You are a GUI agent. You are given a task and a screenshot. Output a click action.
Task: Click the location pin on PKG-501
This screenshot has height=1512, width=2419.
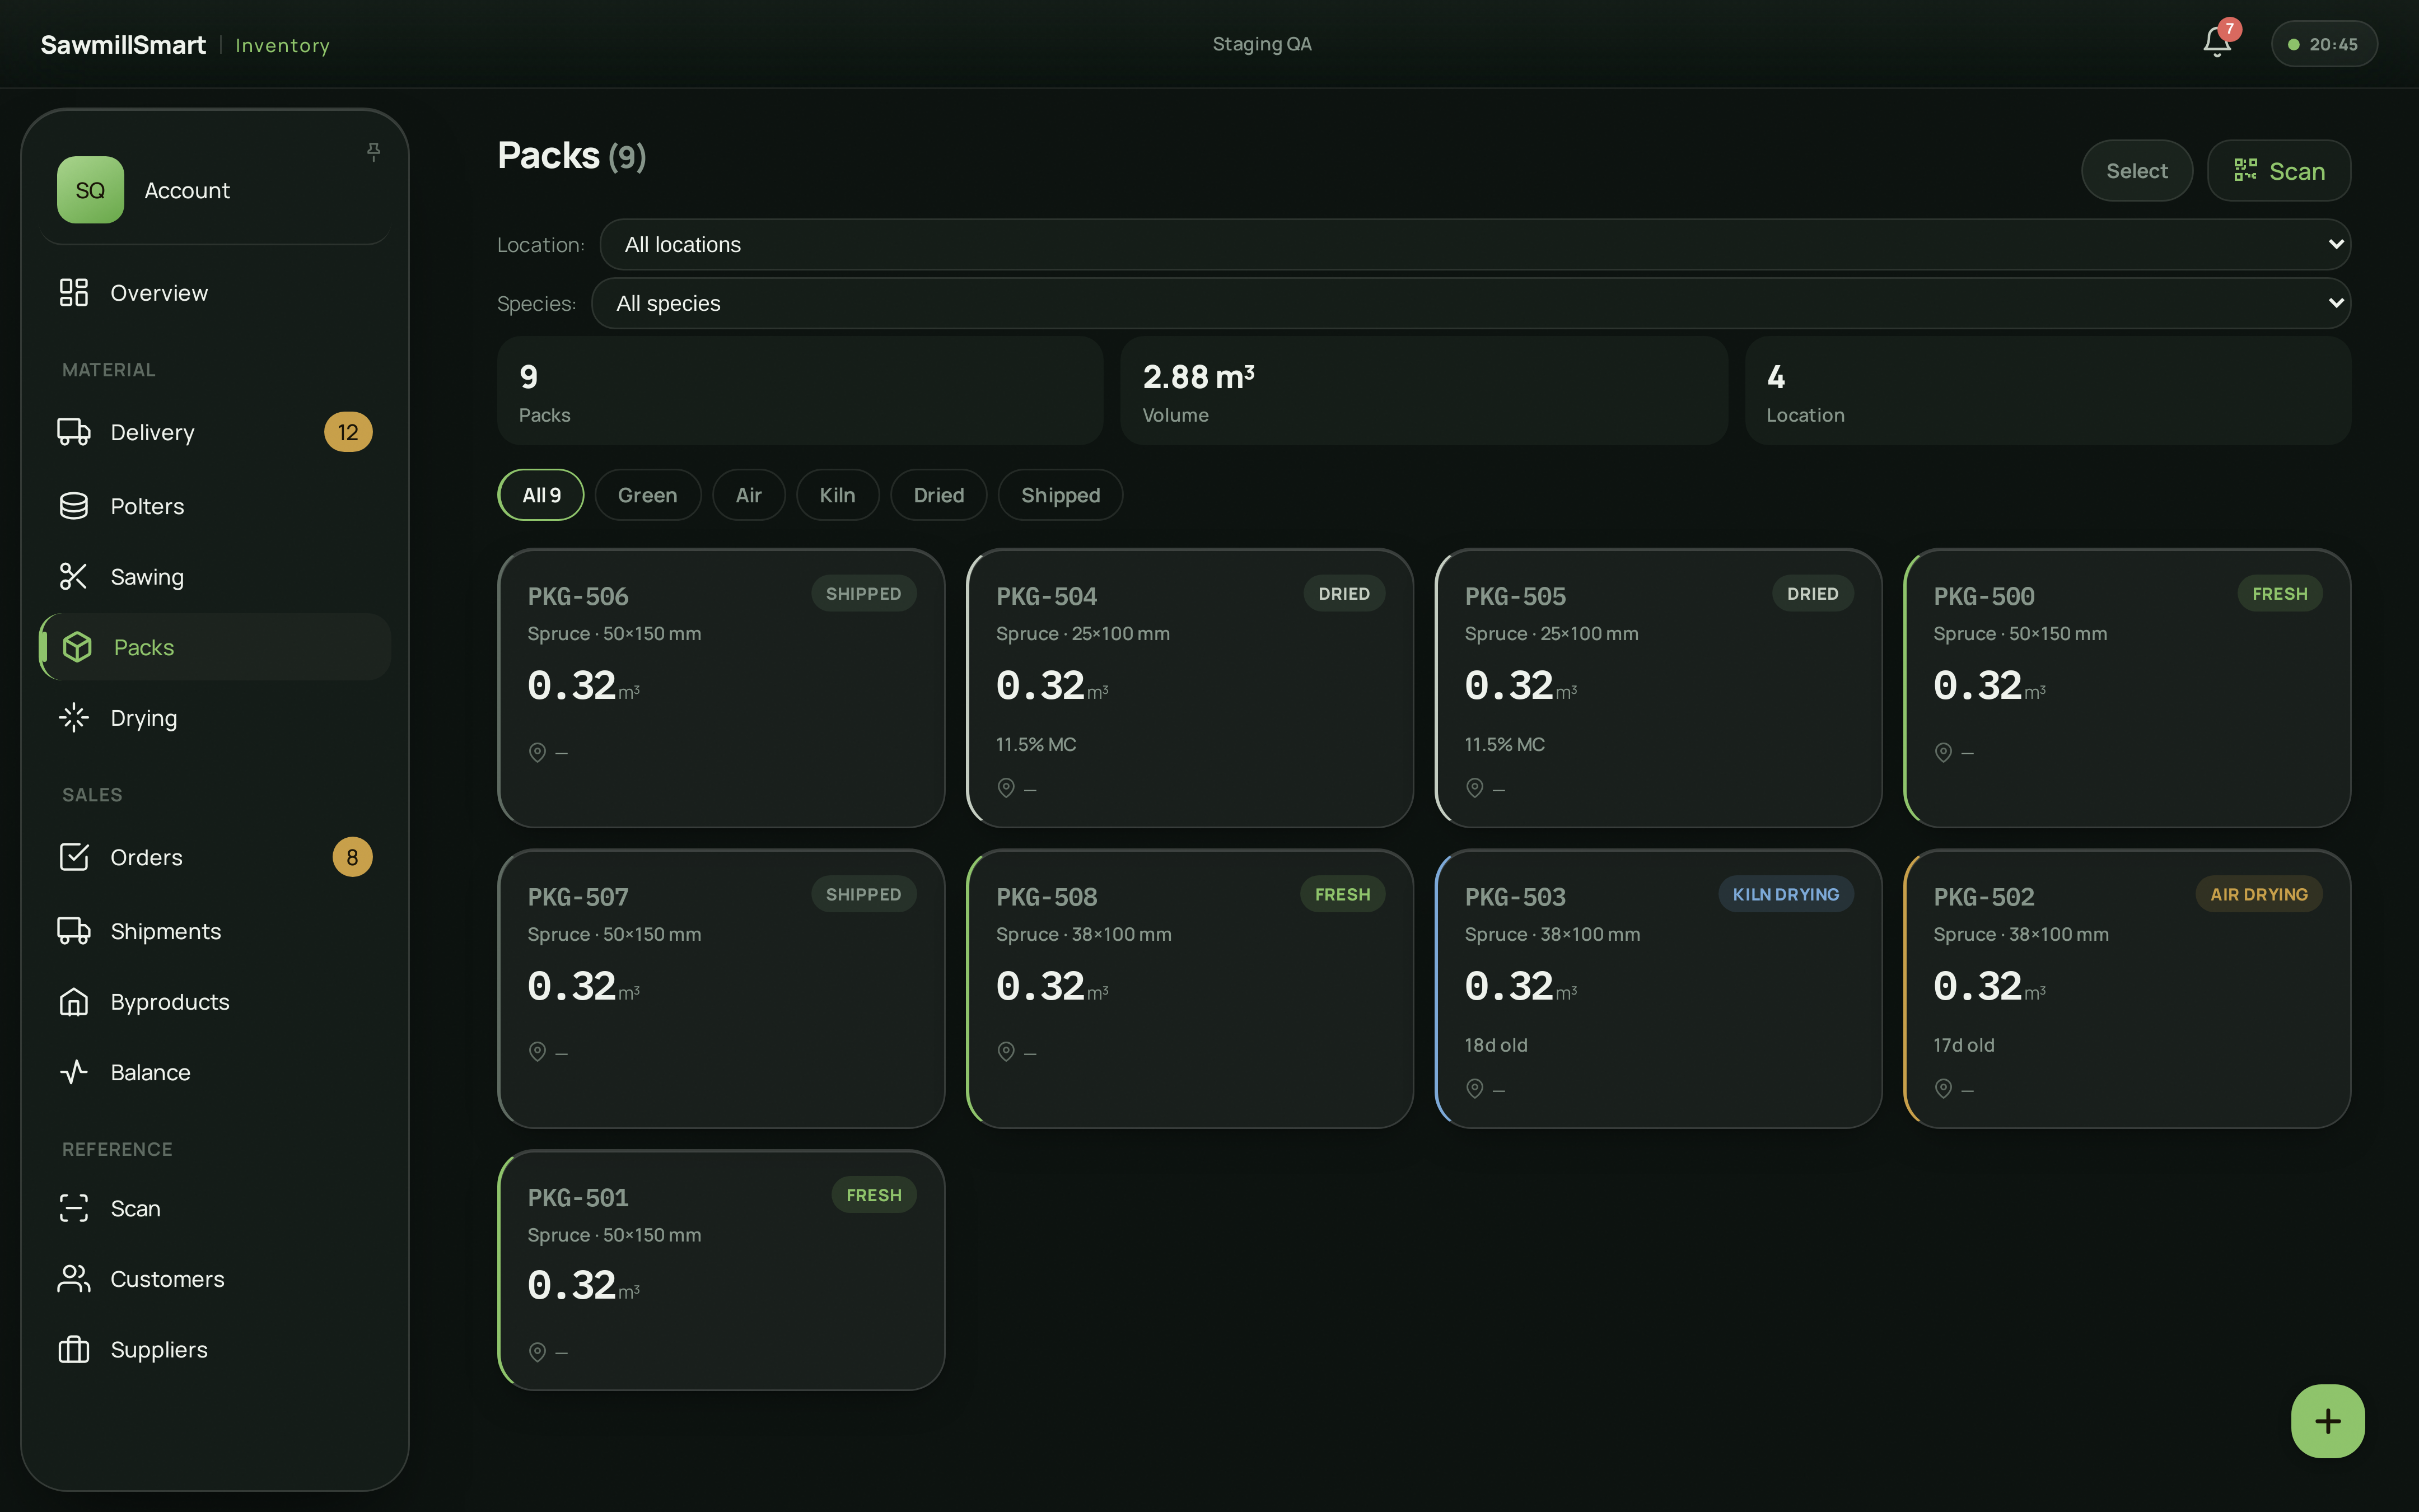(538, 1352)
